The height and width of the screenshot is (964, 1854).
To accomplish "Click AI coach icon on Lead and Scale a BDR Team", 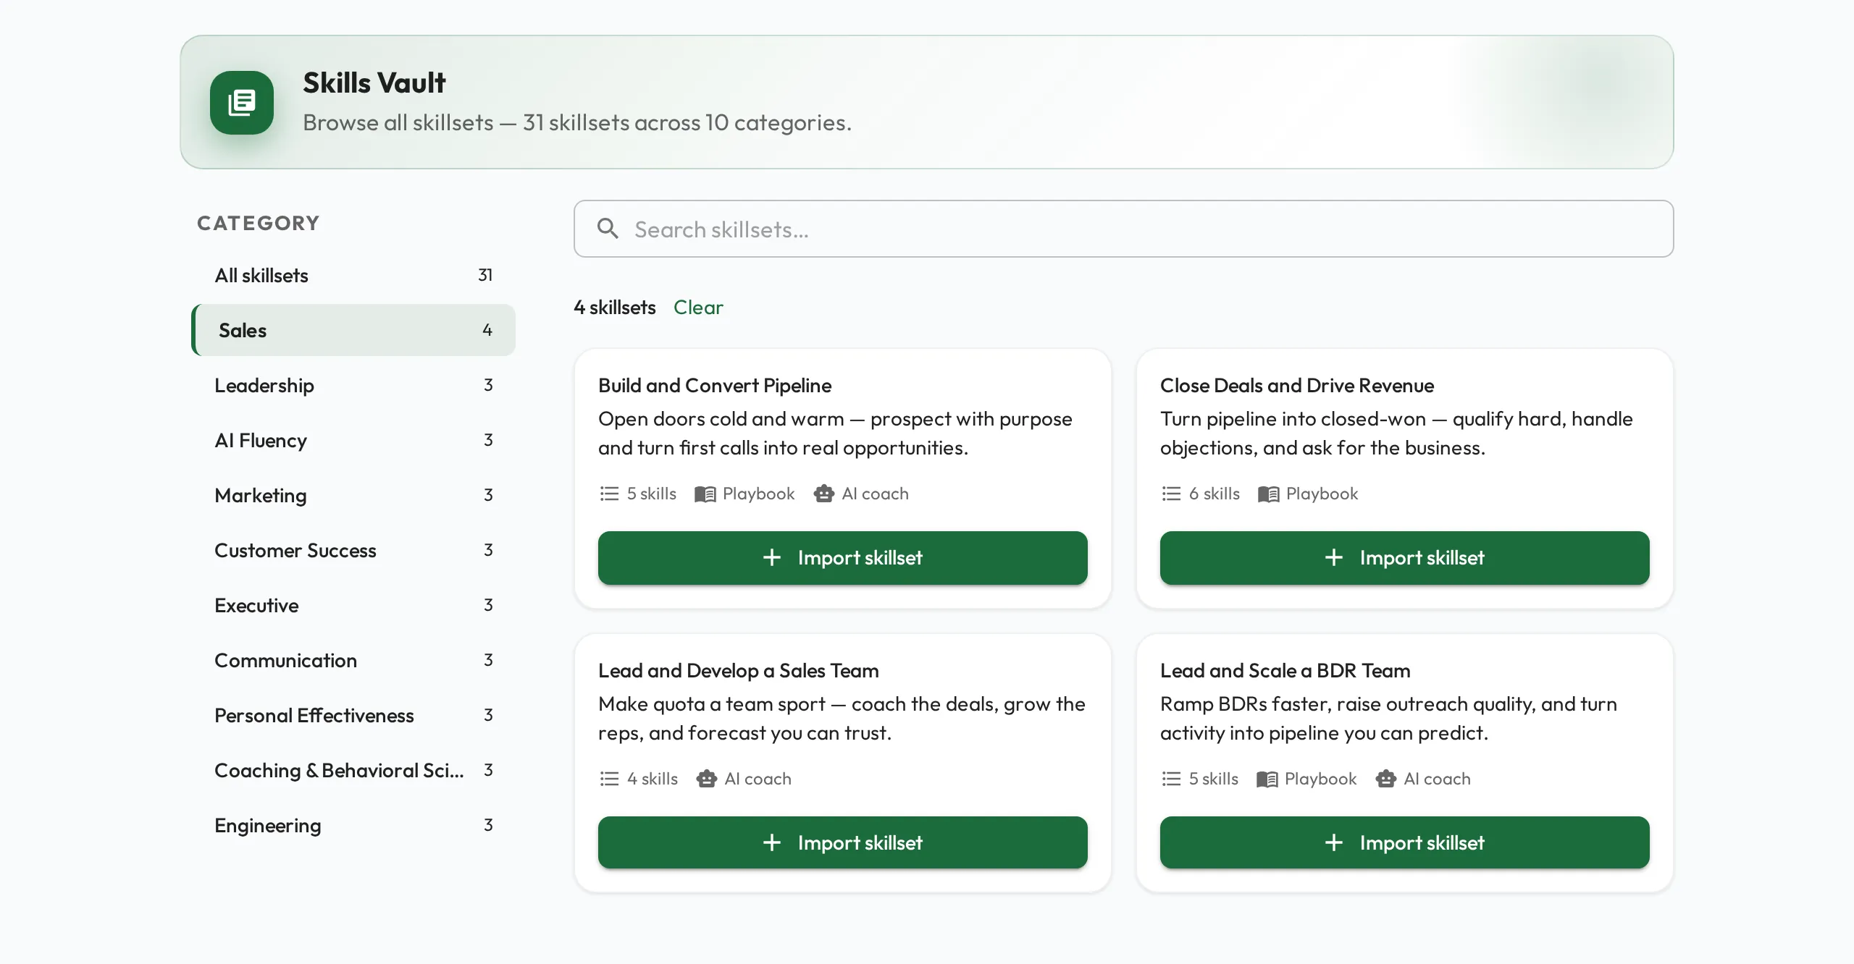I will pos(1385,779).
